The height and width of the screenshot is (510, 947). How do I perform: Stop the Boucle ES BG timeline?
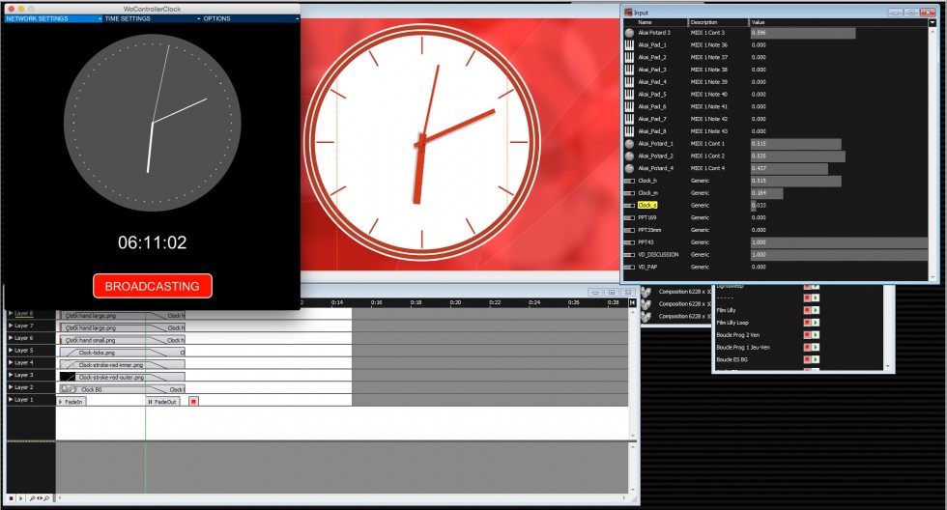[807, 359]
